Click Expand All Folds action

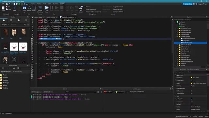coord(118,10)
